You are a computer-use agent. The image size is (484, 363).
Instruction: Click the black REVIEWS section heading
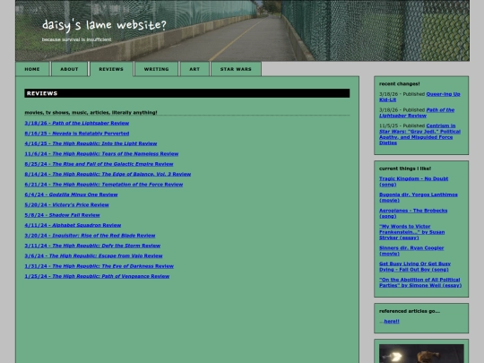tap(187, 93)
